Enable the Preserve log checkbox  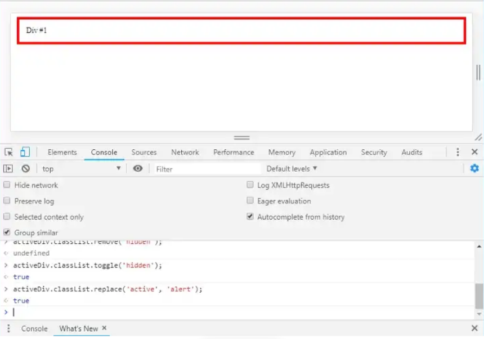tap(7, 201)
